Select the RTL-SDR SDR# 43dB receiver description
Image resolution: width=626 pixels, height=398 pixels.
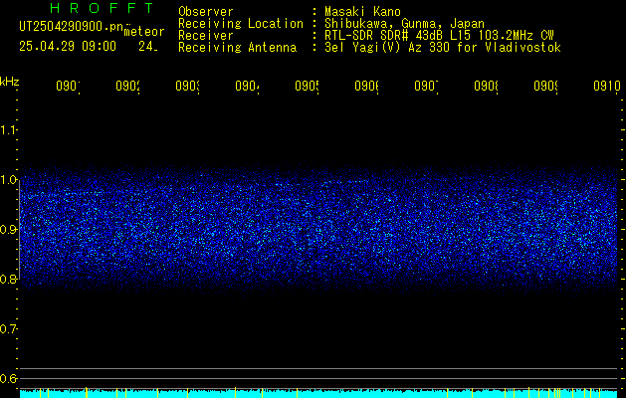coord(439,36)
